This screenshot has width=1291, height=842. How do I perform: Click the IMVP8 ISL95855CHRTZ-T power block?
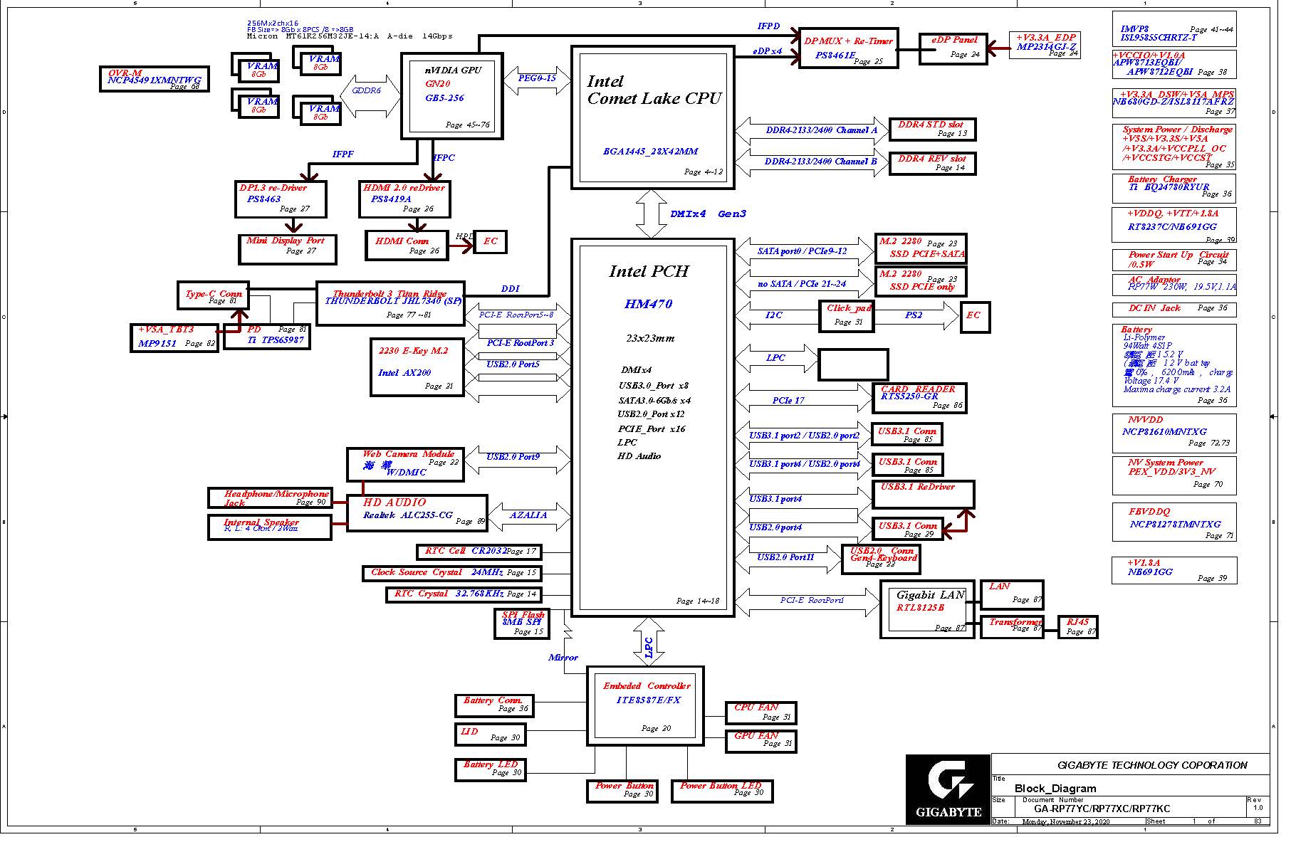point(1174,29)
